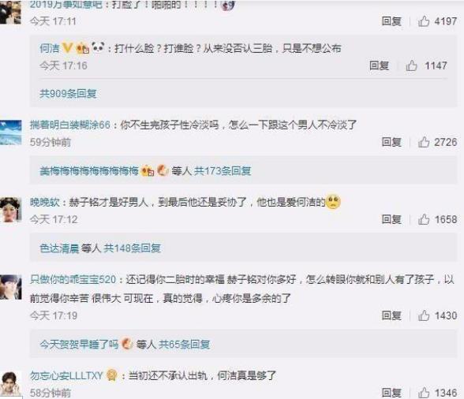Like 晚晚软's comment with 1658 likes
464x399 pixels.
(x=424, y=219)
